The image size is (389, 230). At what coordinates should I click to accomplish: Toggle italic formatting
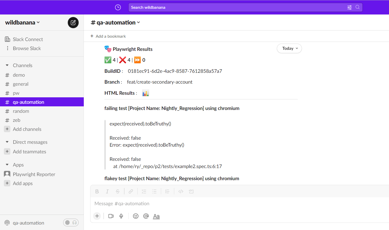[x=107, y=191]
